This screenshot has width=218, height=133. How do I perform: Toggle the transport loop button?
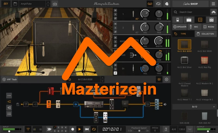(94, 129)
